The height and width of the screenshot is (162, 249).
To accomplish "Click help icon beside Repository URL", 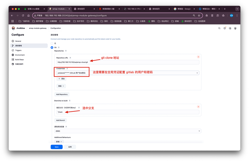I will (70, 58).
